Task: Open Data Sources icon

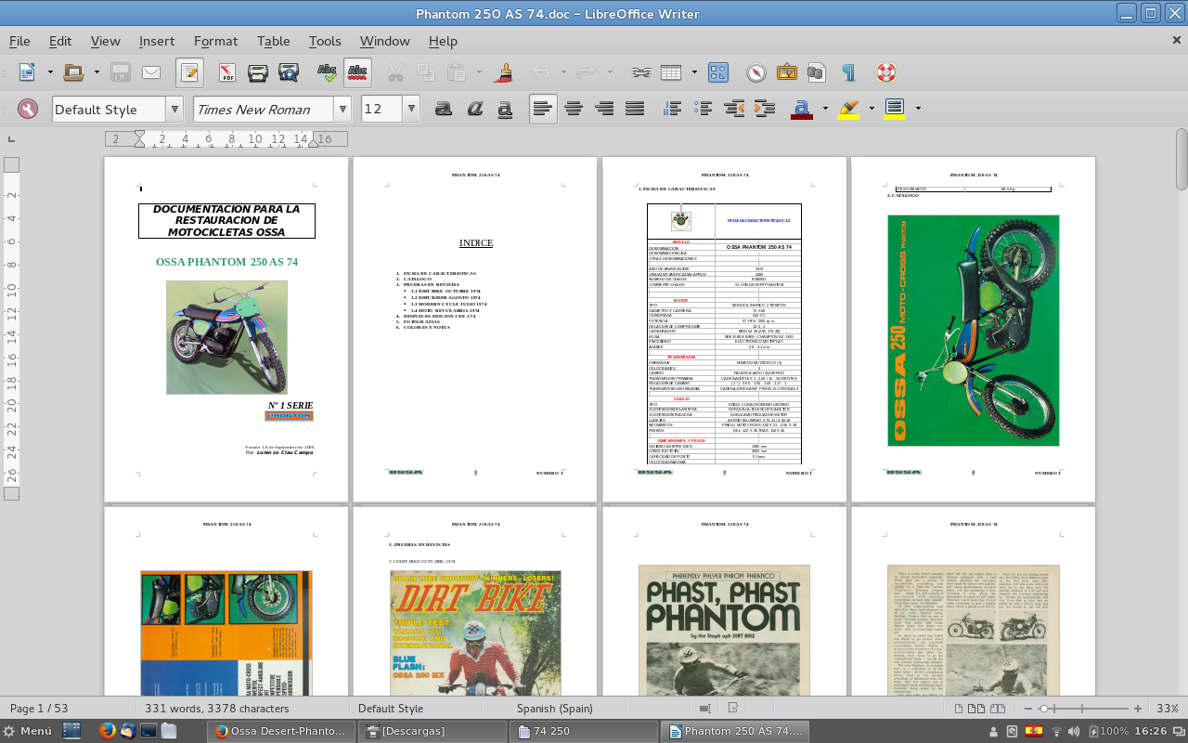Action: (817, 72)
